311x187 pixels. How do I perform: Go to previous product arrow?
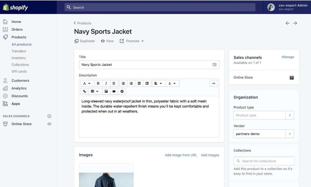point(287,23)
